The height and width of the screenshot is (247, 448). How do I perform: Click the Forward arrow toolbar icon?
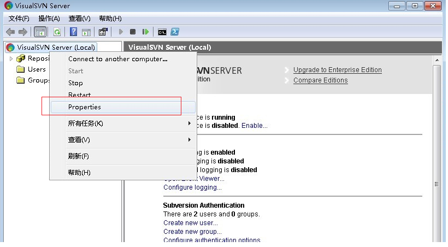(x=23, y=32)
